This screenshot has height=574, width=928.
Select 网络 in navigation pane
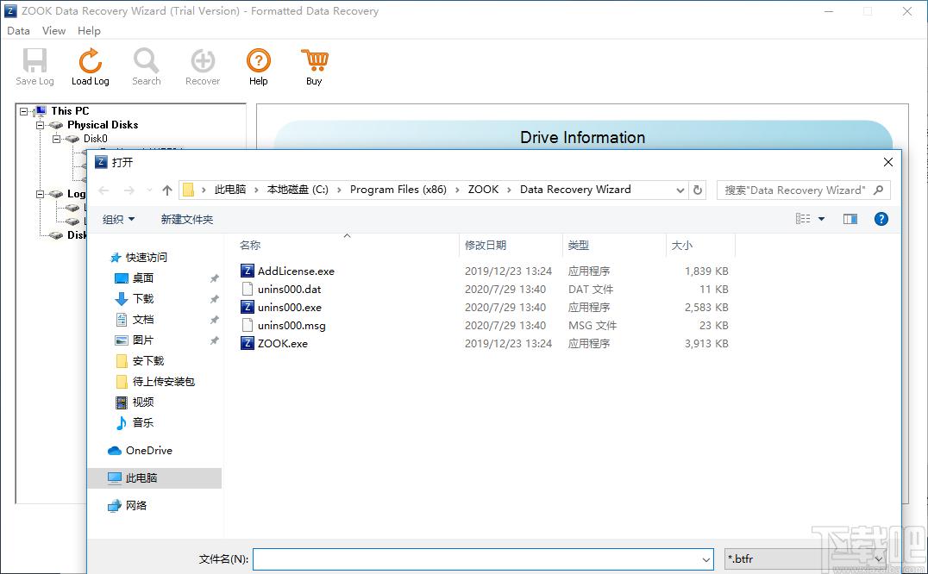coord(135,505)
